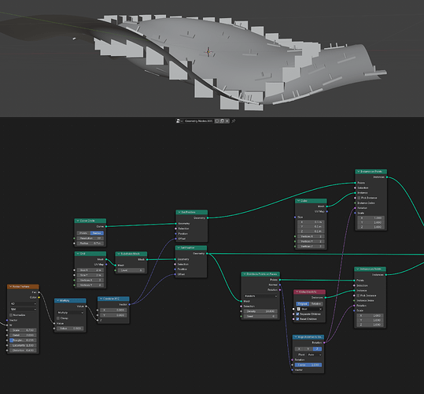Click the Size Y field in Grid node
424x394 pixels.
point(90,275)
